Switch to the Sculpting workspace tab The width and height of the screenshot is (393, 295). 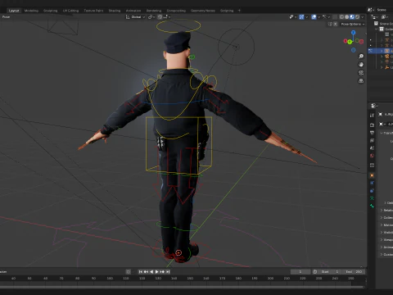pos(51,11)
